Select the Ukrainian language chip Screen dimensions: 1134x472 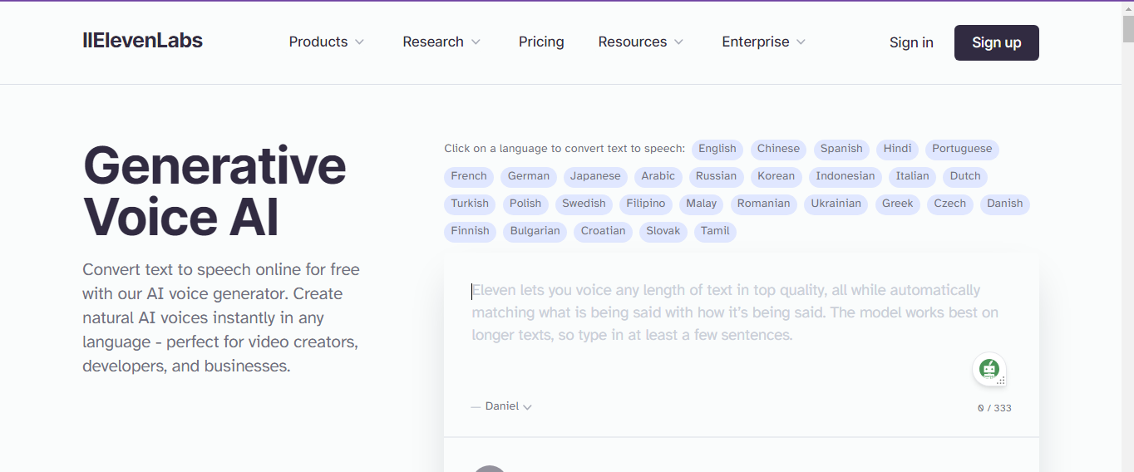(836, 204)
